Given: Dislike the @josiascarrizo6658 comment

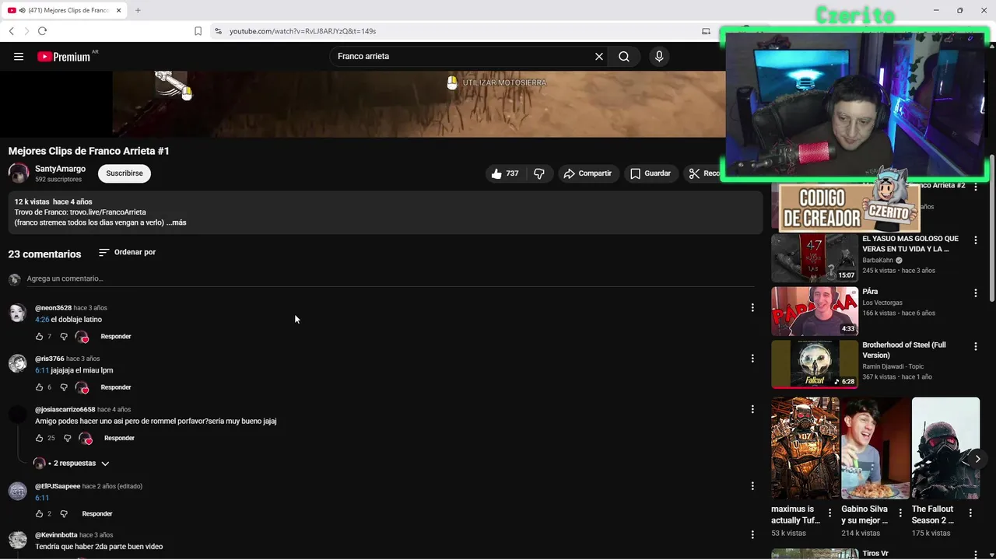Looking at the screenshot, I should [x=67, y=438].
